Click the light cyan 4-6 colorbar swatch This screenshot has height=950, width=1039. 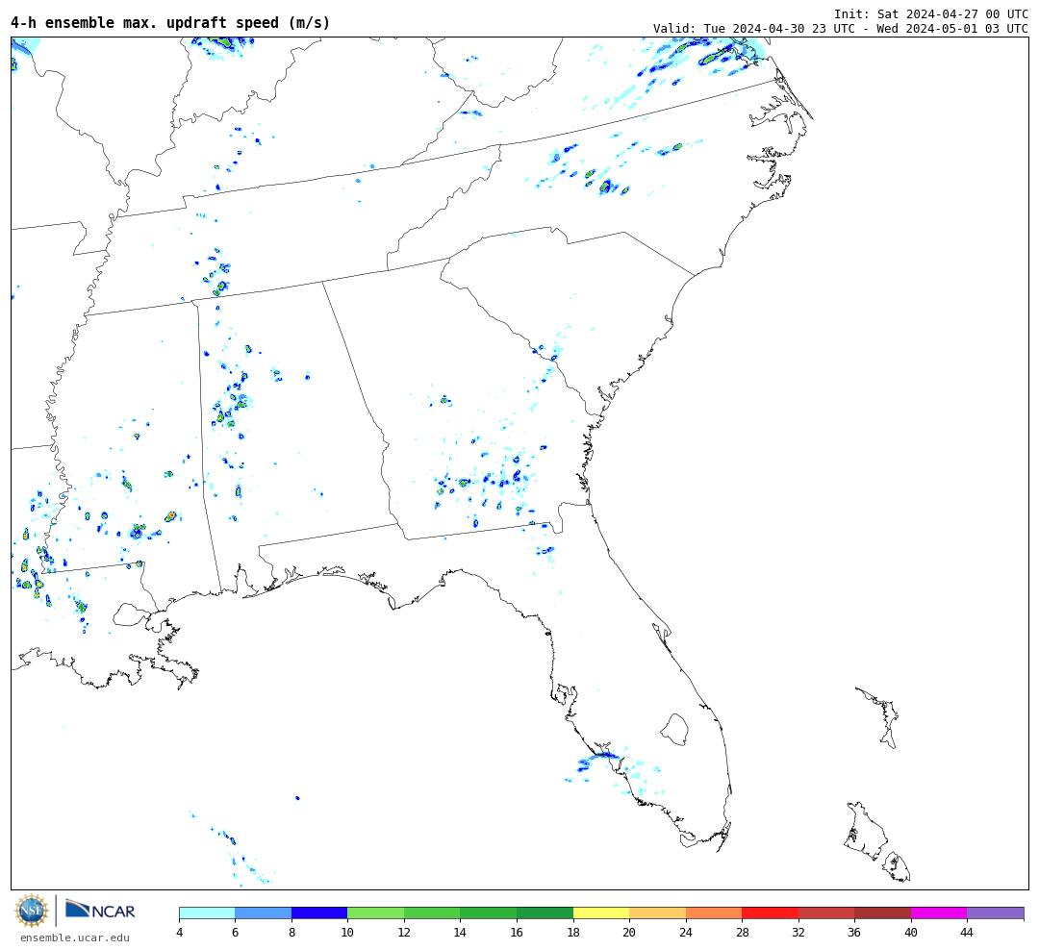click(208, 912)
